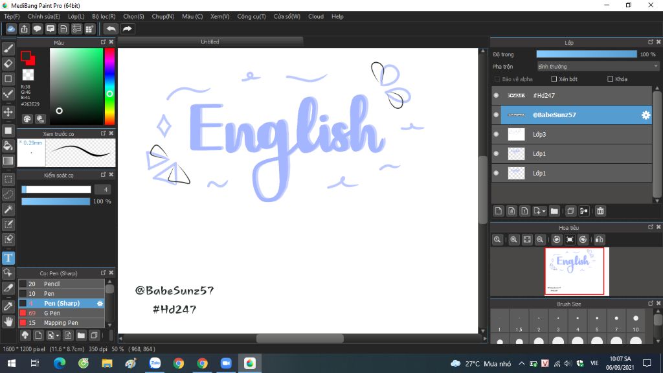
Task: Choose brush size 7 preset
Action: (616, 322)
